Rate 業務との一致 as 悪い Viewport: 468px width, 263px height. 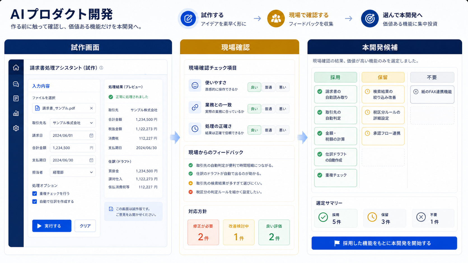pyautogui.click(x=282, y=109)
